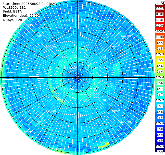Select the 1e-9 dark blue colorbar label
Screen dimensions: 165x155
coord(160,152)
